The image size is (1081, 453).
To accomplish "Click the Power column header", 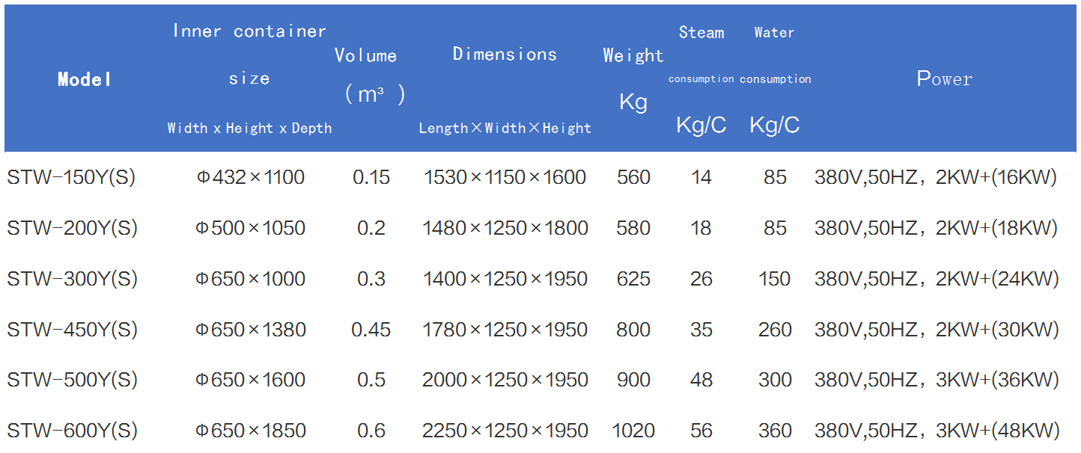I will pos(944,79).
